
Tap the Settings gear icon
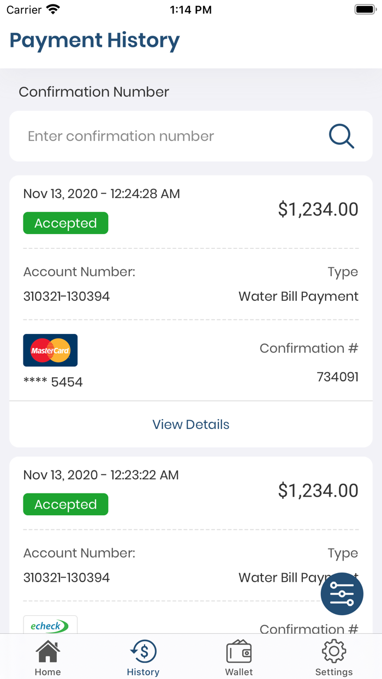coord(333,651)
